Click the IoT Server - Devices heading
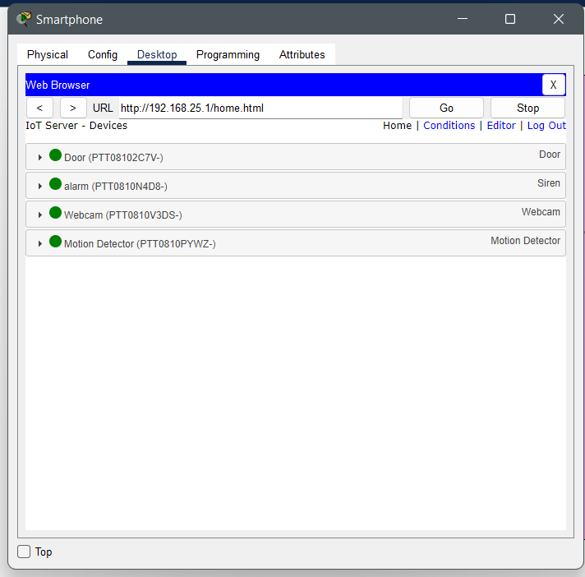 (x=76, y=126)
